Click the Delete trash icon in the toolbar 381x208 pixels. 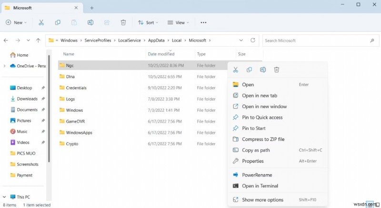(123, 22)
